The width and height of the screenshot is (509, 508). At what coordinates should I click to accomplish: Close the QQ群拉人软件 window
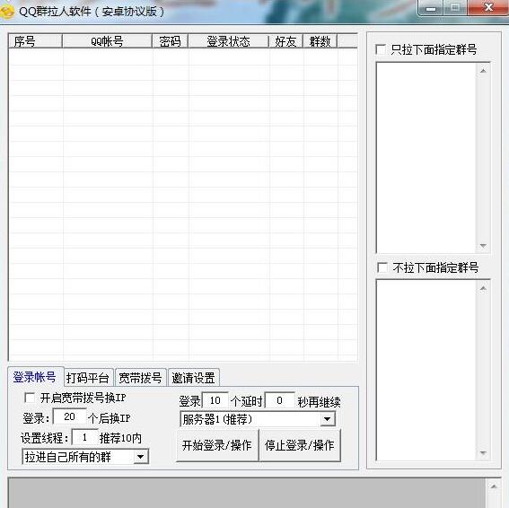(x=488, y=8)
